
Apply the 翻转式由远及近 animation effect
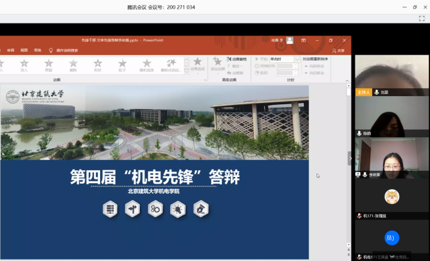171,66
